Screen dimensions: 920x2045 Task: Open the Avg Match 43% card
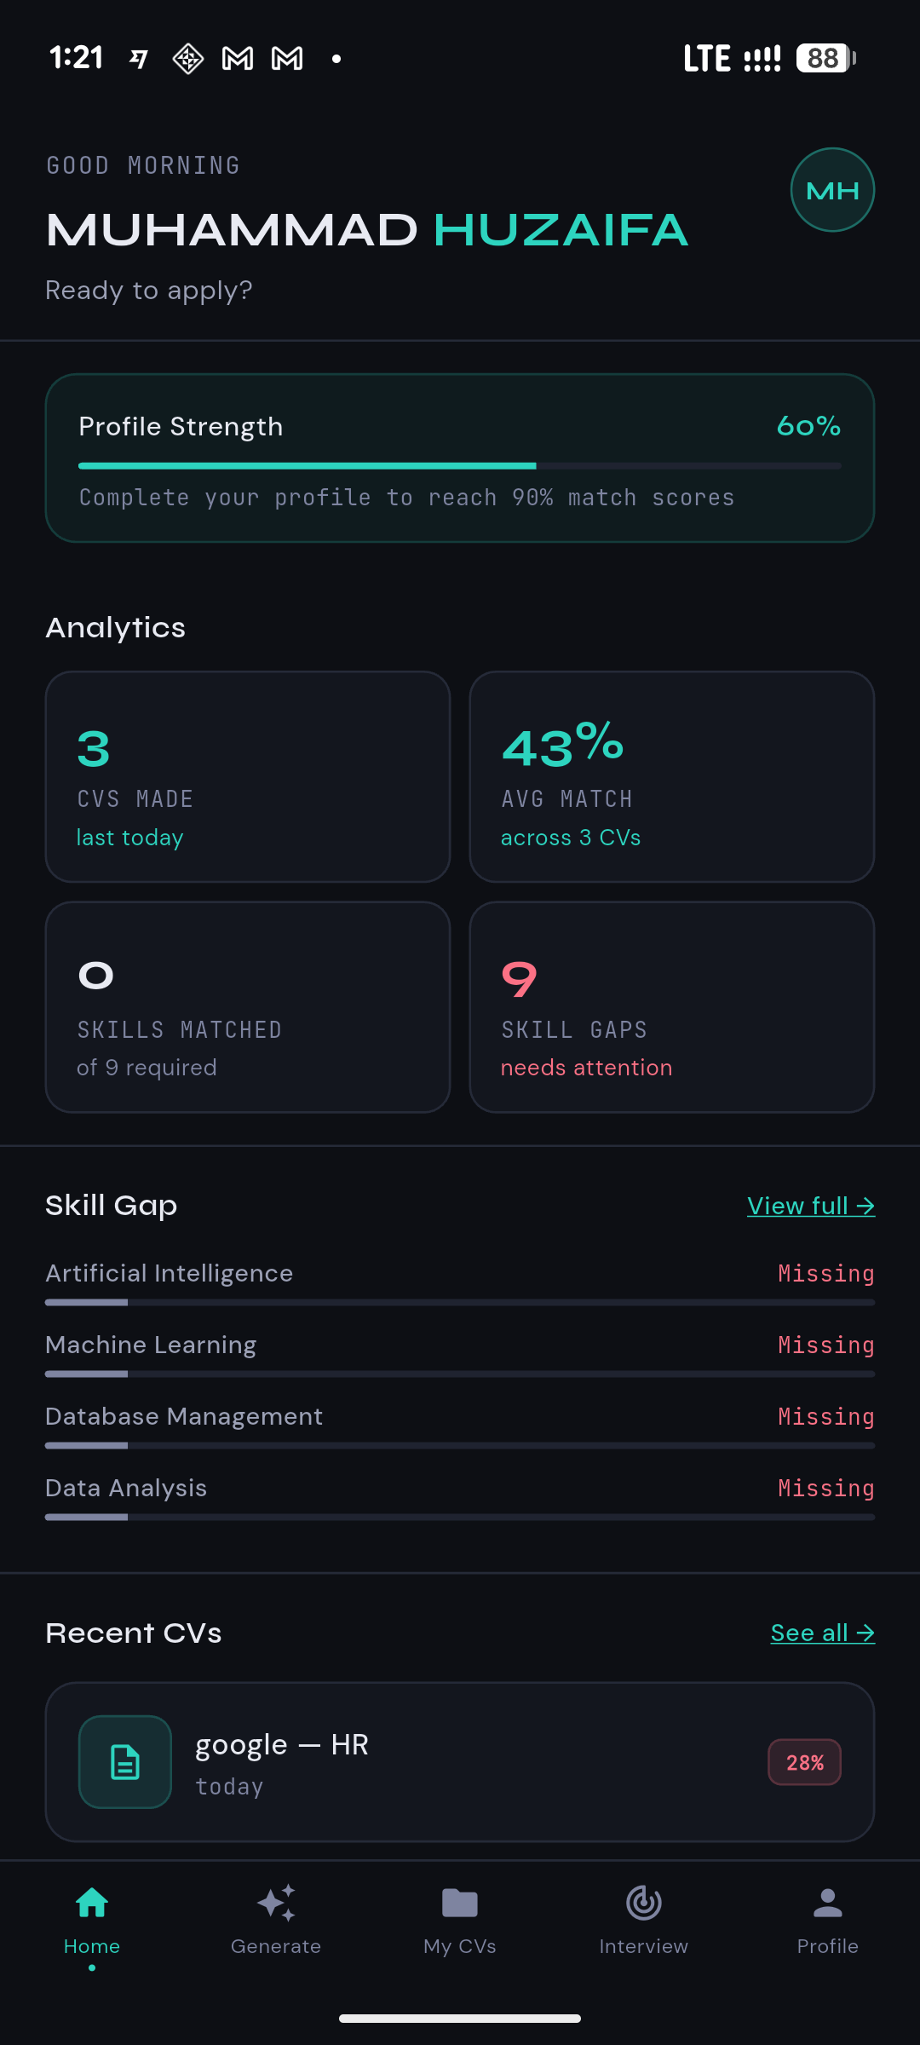(672, 776)
